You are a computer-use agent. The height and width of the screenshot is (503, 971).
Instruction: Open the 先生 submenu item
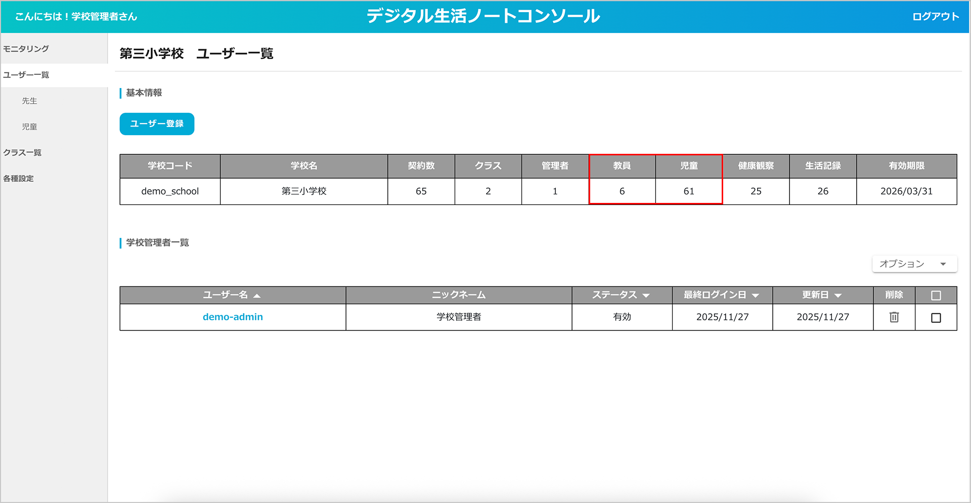(x=29, y=101)
